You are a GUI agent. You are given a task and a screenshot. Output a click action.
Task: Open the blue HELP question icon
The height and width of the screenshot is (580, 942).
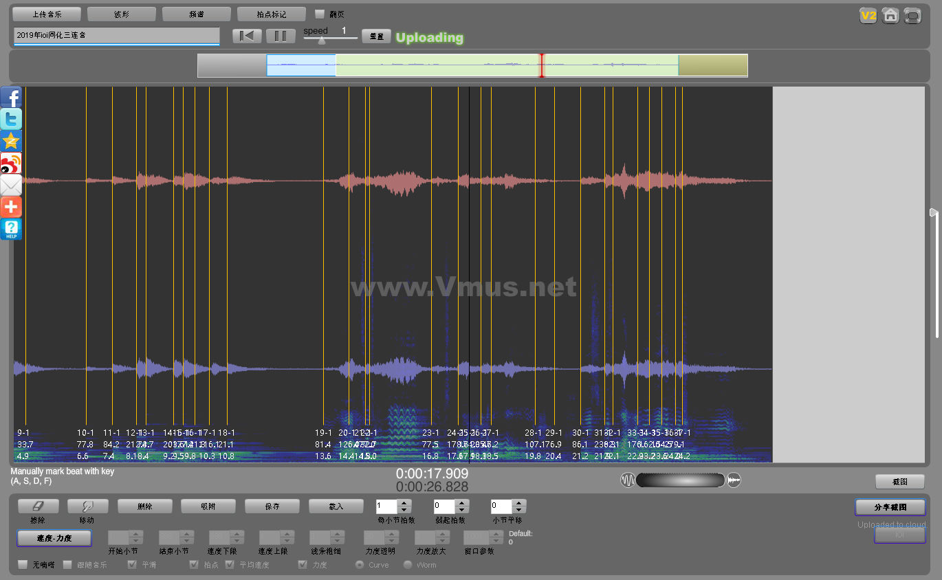(x=11, y=229)
